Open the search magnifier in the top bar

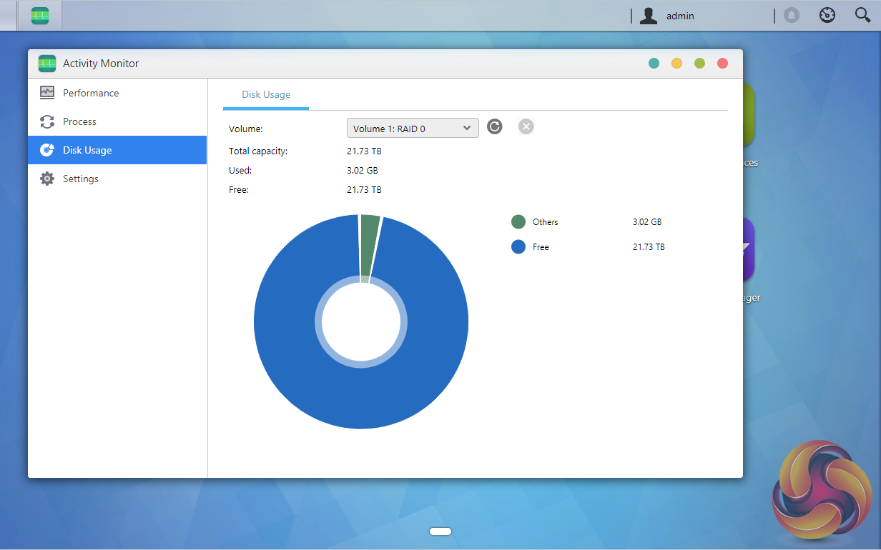[862, 16]
